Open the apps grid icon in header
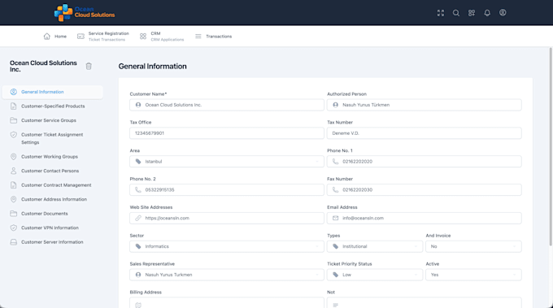The image size is (553, 308). coord(472,13)
